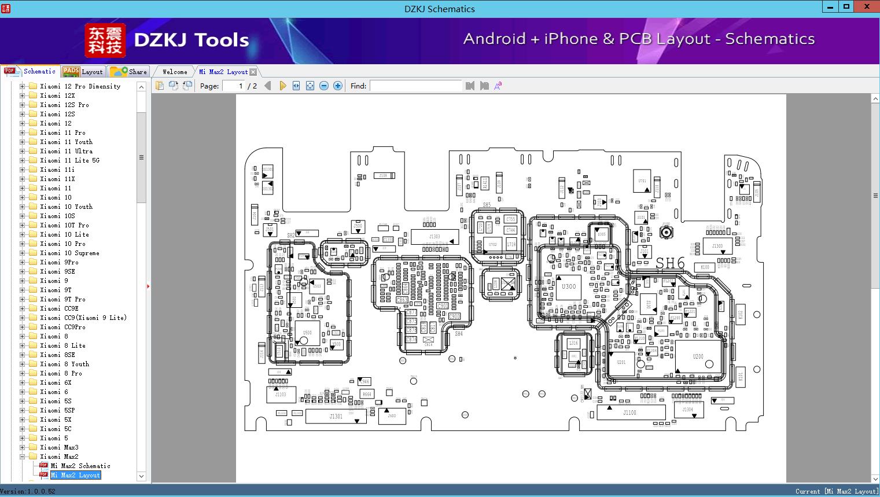Screen dimensions: 880x497
Task: Expand the Xiaomi 12S Pro tree node
Action: pos(22,105)
